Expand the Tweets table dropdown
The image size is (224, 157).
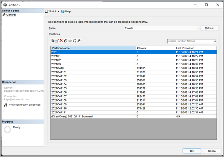197,28
